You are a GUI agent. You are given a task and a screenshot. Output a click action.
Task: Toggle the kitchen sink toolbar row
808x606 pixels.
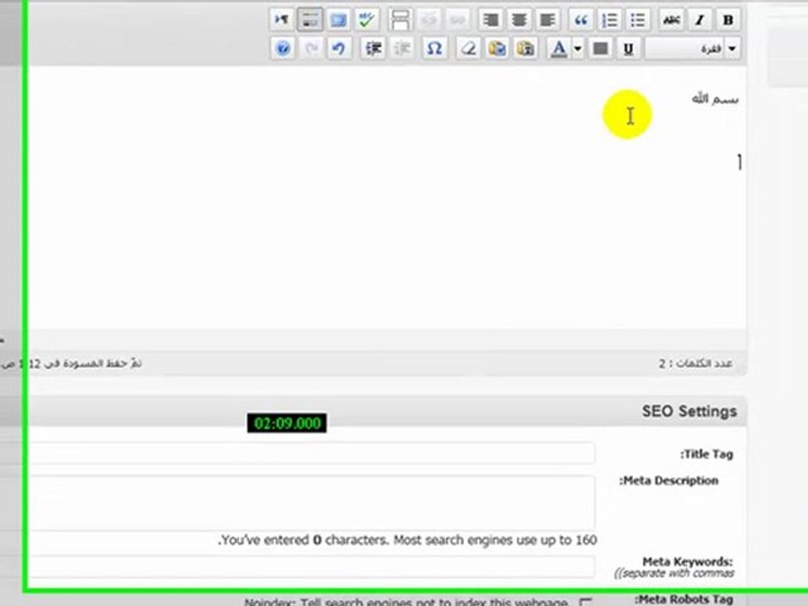311,20
